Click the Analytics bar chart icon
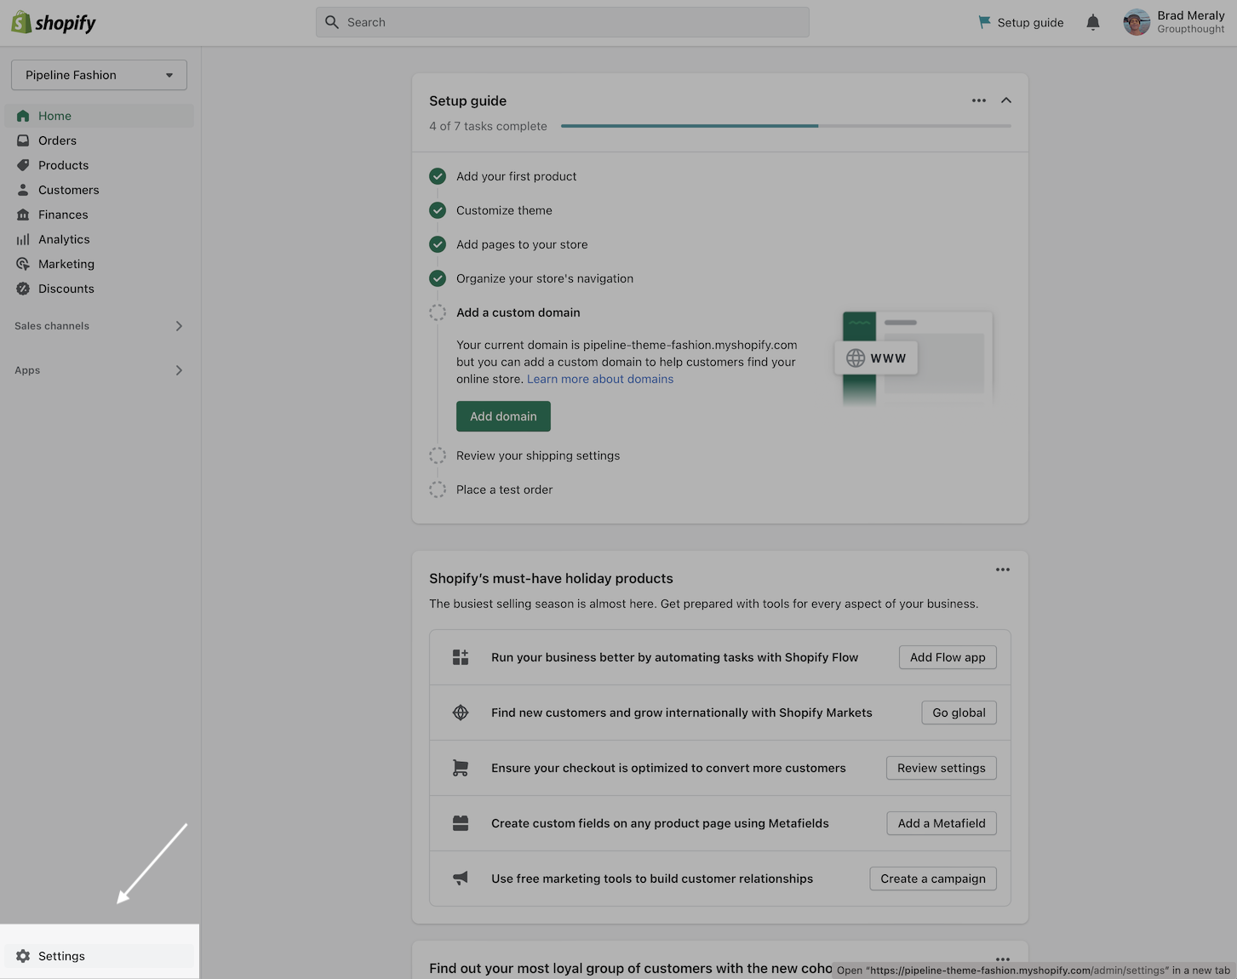Screen dimensions: 1237x979 click(x=23, y=239)
